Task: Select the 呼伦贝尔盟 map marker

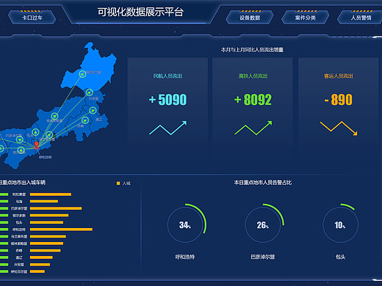Action: pyautogui.click(x=82, y=74)
